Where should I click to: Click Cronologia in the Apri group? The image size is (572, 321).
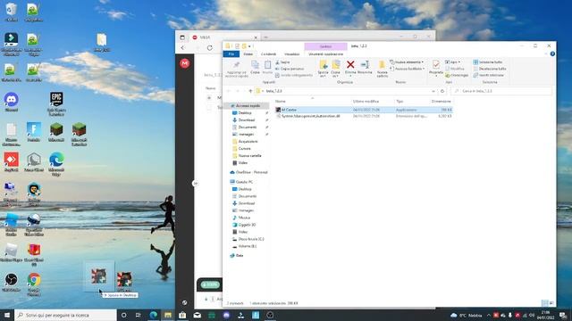[457, 75]
